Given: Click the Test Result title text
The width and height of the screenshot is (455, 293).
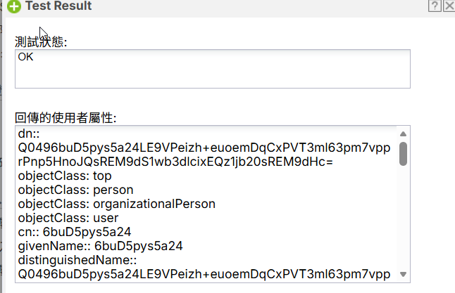Looking at the screenshot, I should tap(58, 6).
